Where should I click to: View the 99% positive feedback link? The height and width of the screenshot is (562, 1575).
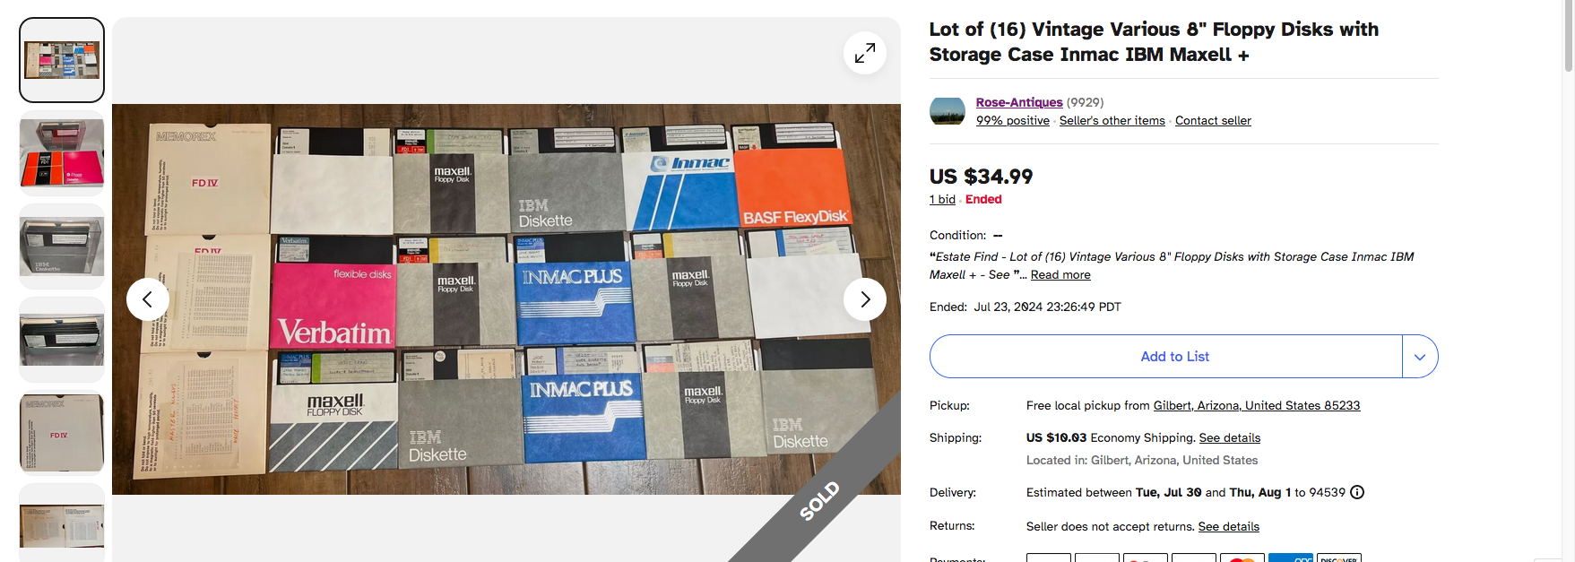[x=1012, y=121]
